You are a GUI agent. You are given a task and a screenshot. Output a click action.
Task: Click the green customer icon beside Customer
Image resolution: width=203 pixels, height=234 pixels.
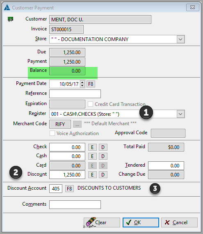tap(10, 19)
